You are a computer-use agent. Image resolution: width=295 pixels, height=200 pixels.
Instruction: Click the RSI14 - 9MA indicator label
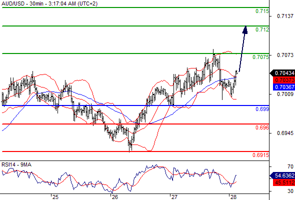(x=16, y=165)
